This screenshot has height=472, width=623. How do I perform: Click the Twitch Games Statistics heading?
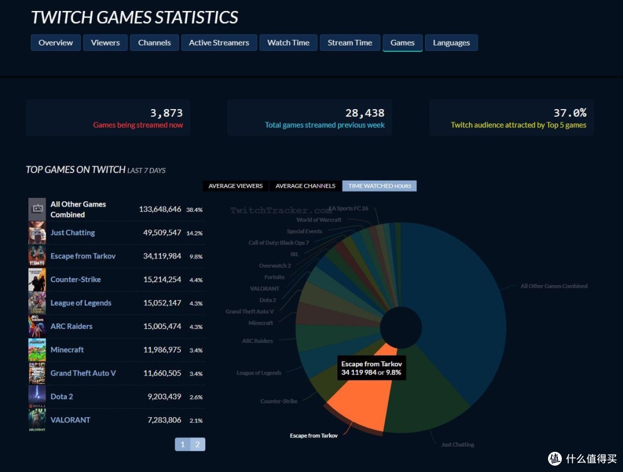click(x=134, y=17)
